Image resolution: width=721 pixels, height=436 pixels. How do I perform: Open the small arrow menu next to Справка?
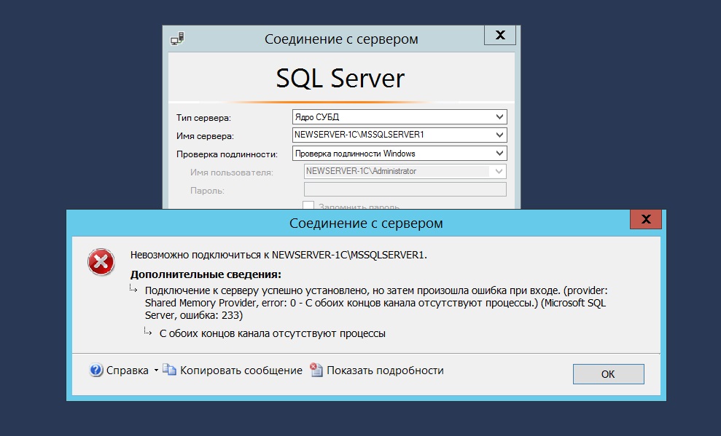pyautogui.click(x=156, y=370)
